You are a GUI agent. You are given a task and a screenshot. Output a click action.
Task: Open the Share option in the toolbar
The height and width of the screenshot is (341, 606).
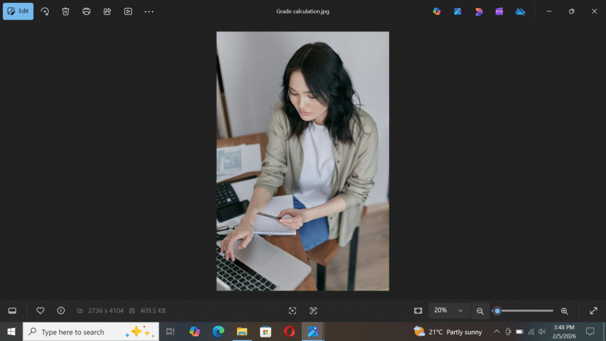[x=107, y=11]
